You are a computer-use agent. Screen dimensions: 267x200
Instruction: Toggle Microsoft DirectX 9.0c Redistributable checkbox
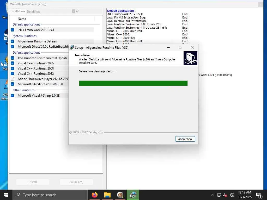13,46
